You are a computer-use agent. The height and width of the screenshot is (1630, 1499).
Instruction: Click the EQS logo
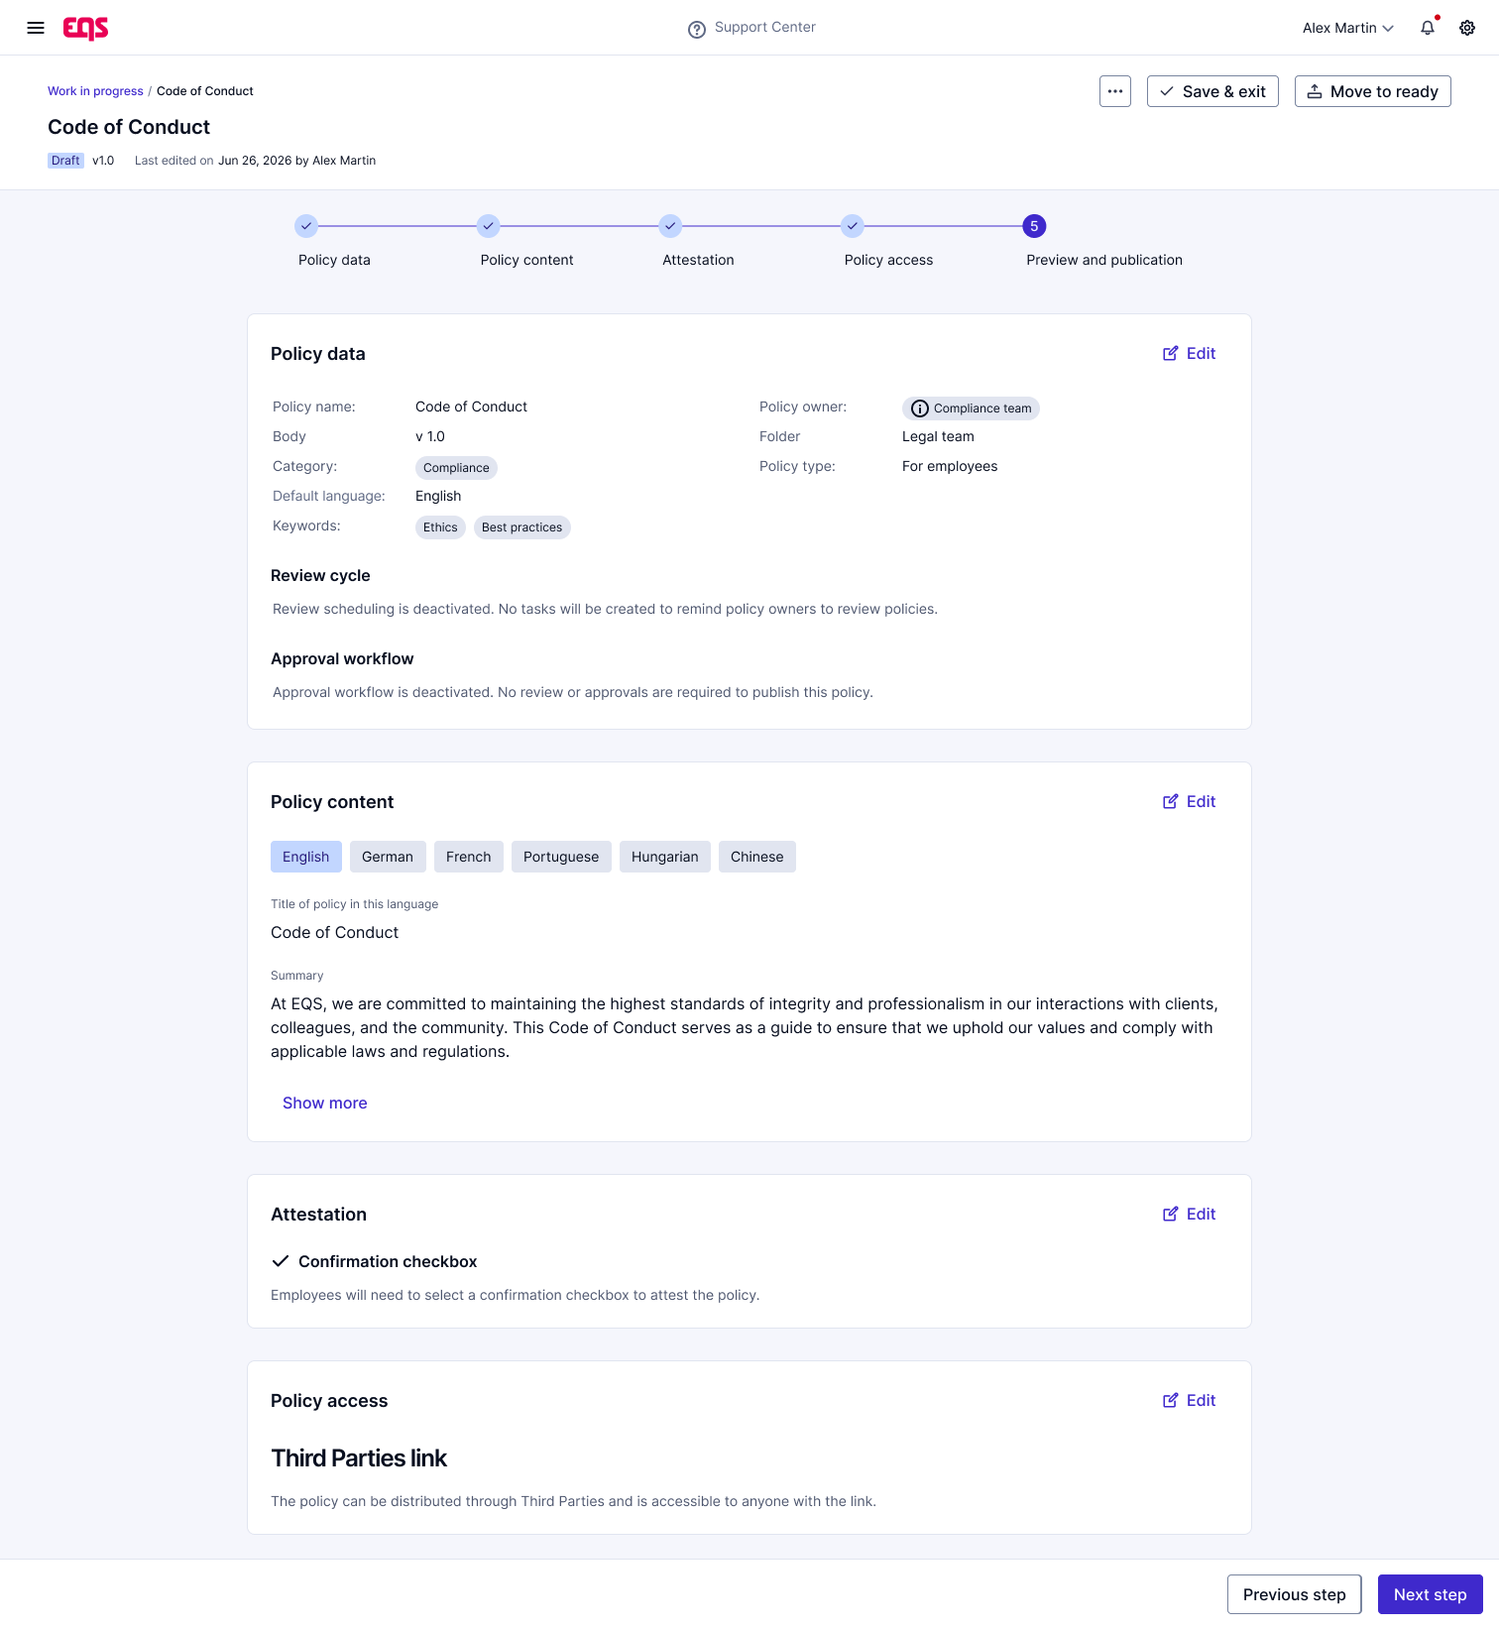(86, 28)
